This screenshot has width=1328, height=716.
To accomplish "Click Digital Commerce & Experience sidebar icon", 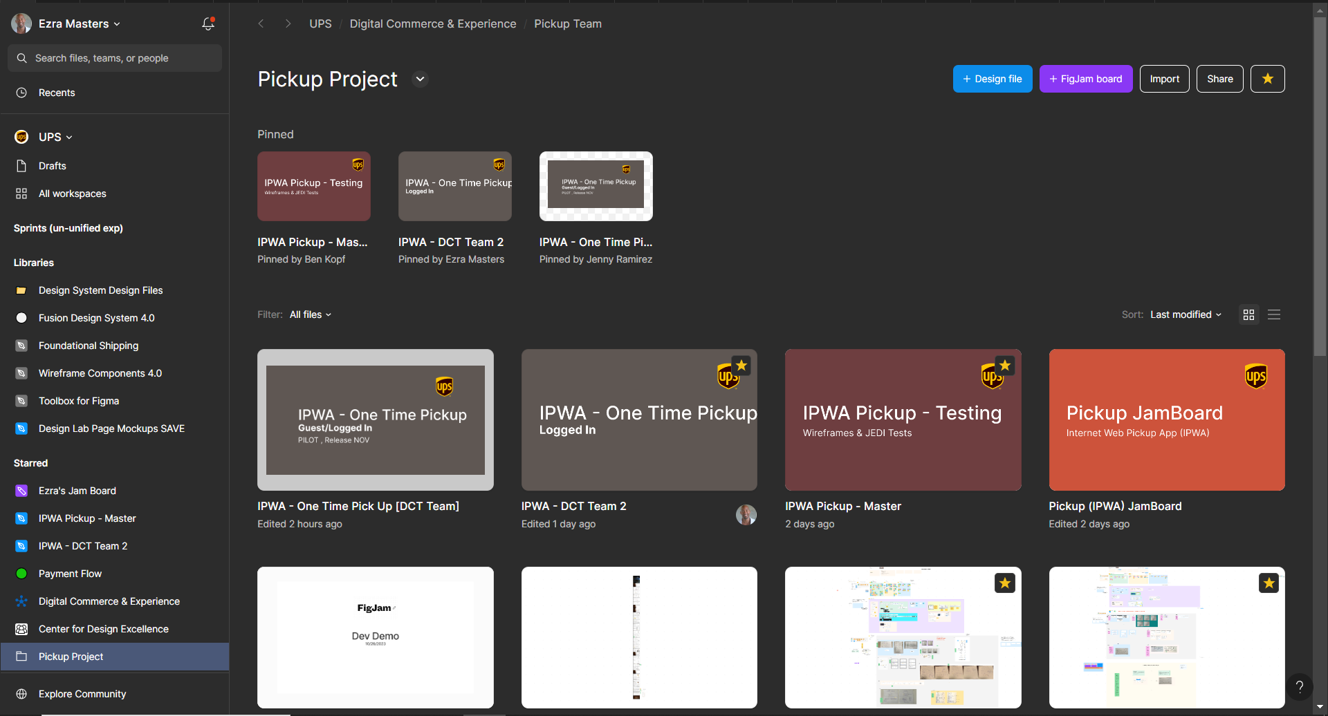I will [21, 601].
